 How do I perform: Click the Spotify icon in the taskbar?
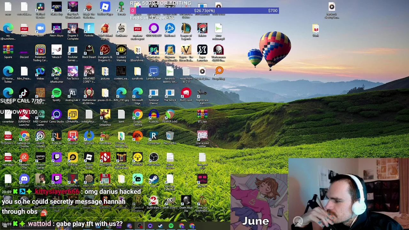(171, 226)
